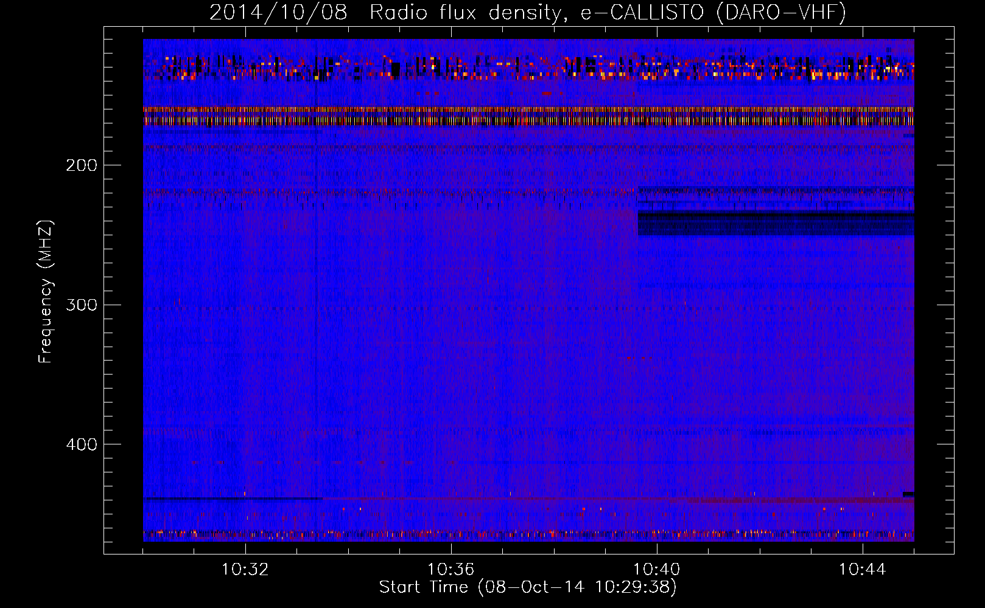The height and width of the screenshot is (608, 985).
Task: Click the plot title "2014/10/08 Radio flux density, e-CALLISTO (DARO-VHF)"
Action: [x=528, y=13]
